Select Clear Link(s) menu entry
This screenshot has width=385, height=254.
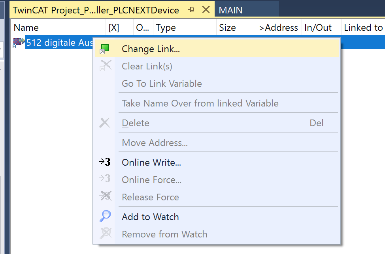pos(217,66)
